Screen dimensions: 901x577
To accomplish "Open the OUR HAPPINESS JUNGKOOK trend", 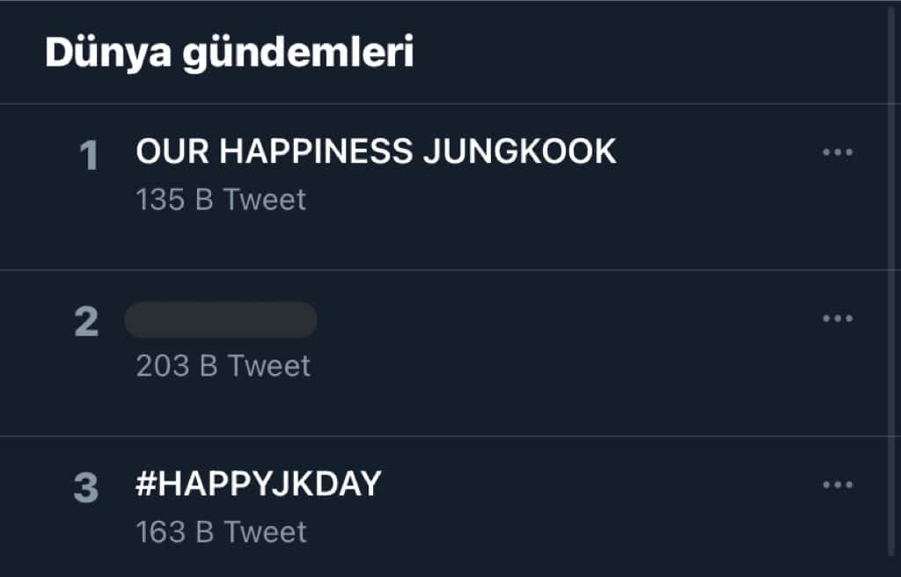I will point(376,152).
